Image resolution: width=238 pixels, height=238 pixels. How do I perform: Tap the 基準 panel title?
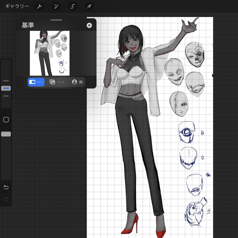pyautogui.click(x=27, y=26)
